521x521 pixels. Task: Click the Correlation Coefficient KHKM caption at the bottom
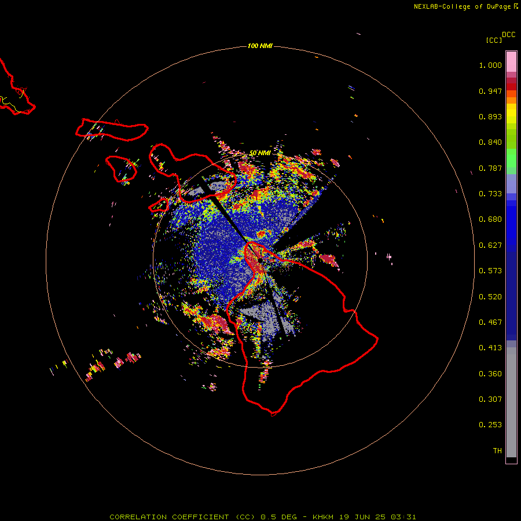pyautogui.click(x=262, y=517)
